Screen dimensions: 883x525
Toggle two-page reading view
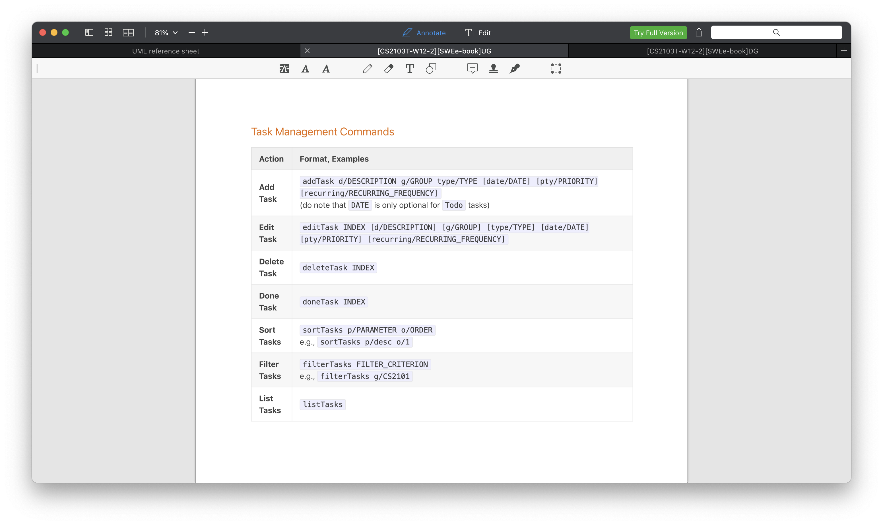click(128, 32)
